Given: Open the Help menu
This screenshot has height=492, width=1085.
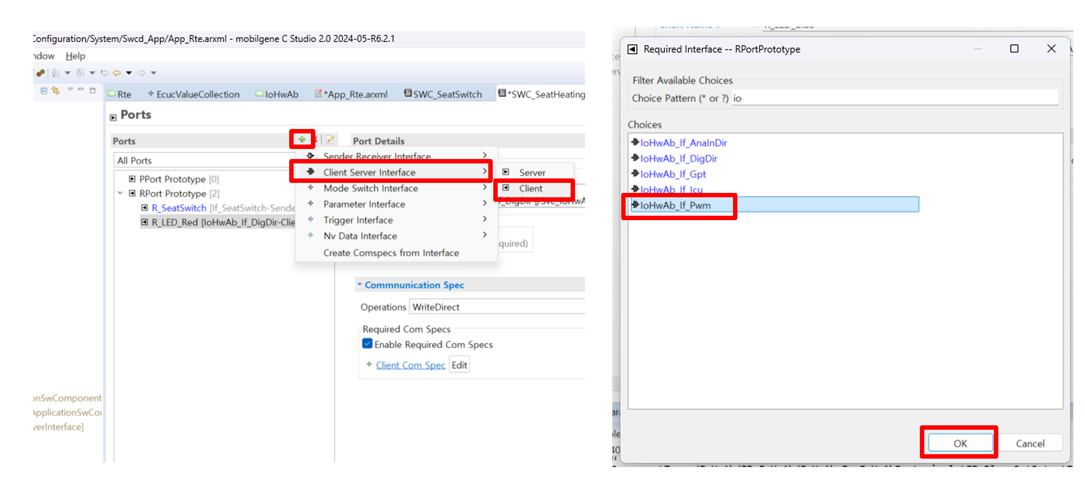Looking at the screenshot, I should 75,56.
